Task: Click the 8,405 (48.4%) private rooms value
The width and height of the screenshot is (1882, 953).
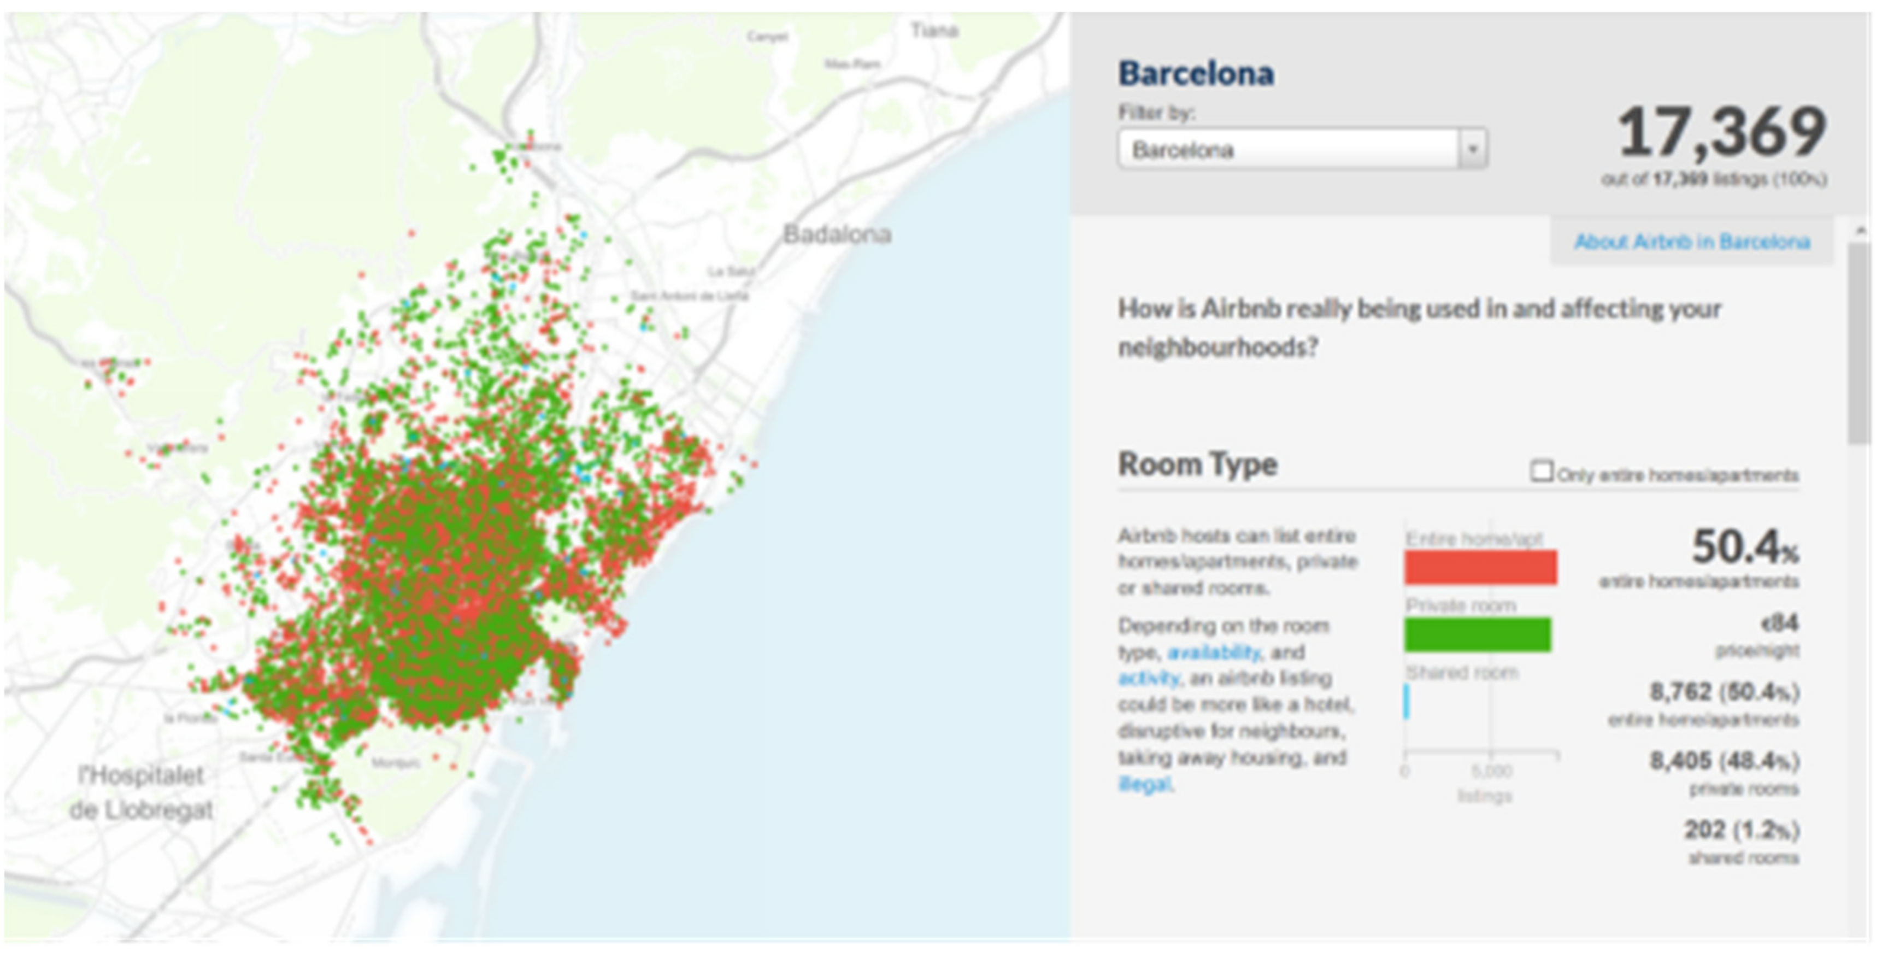Action: 1724,761
